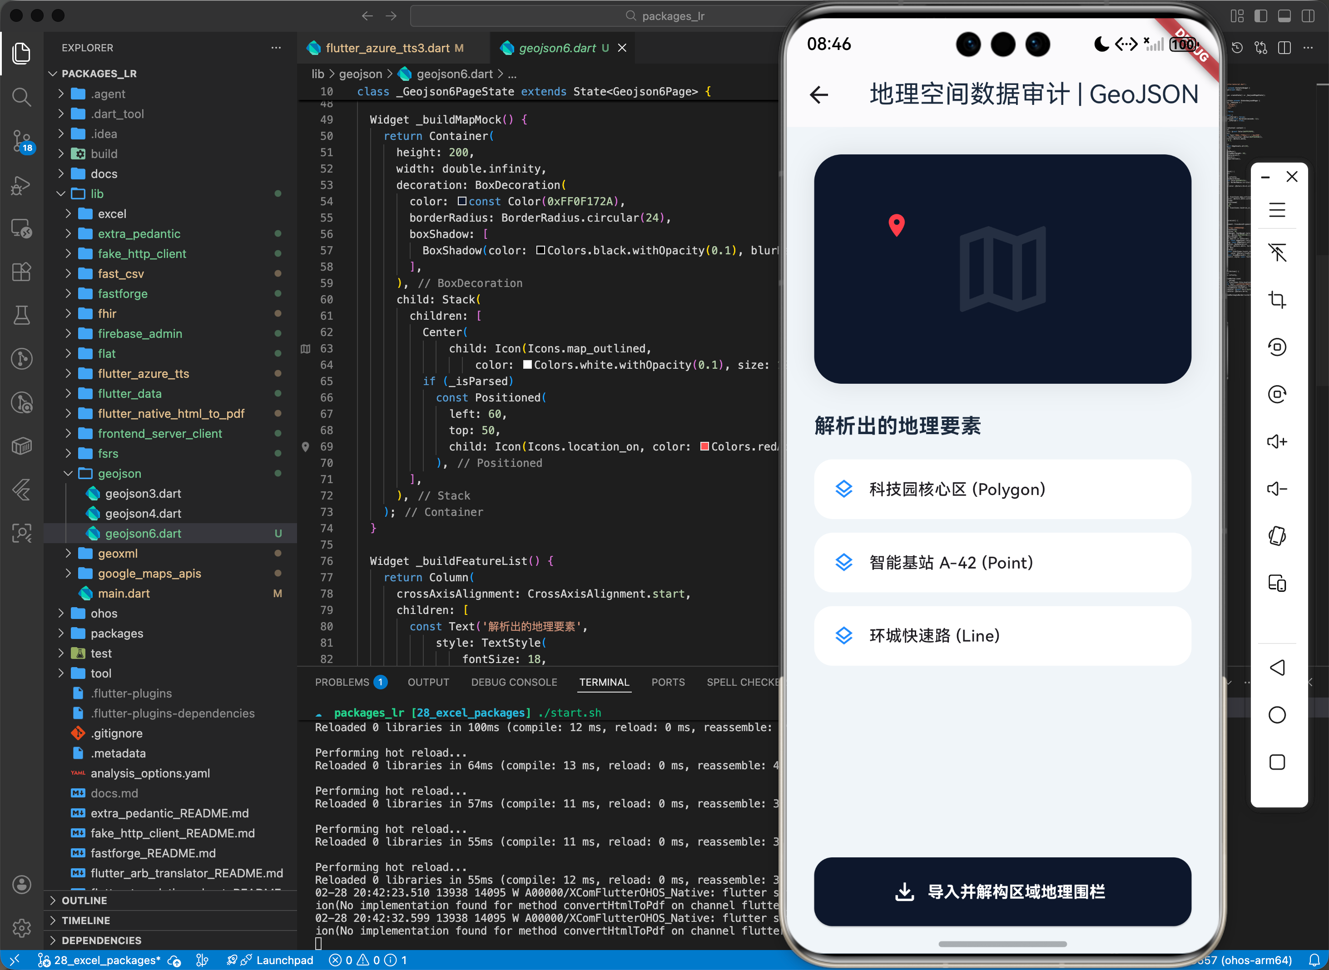This screenshot has width=1329, height=970.
Task: Expand the flutter_azure_tts folder
Action: (x=170, y=373)
